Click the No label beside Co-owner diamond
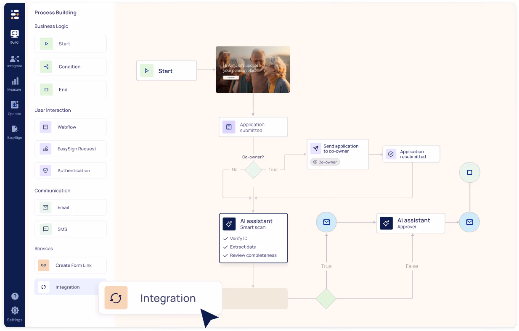Image resolution: width=519 pixels, height=331 pixels. point(235,170)
